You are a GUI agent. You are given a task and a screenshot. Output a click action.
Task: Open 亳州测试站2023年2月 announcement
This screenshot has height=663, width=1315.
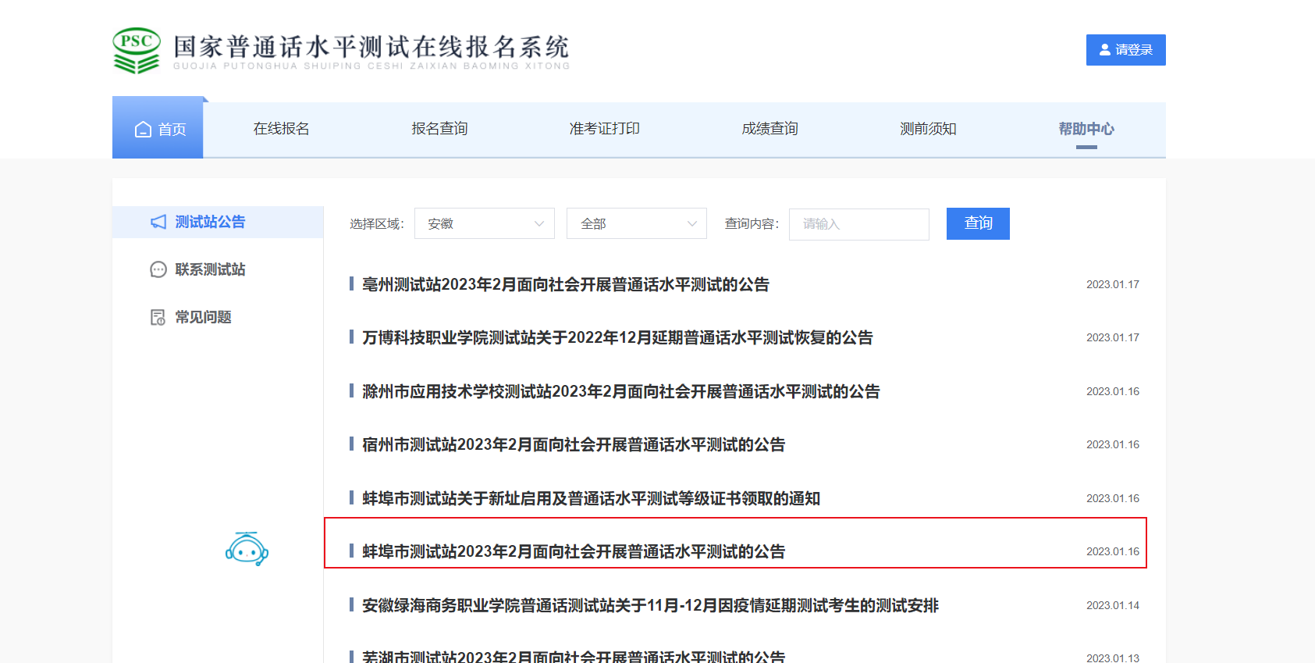point(565,285)
